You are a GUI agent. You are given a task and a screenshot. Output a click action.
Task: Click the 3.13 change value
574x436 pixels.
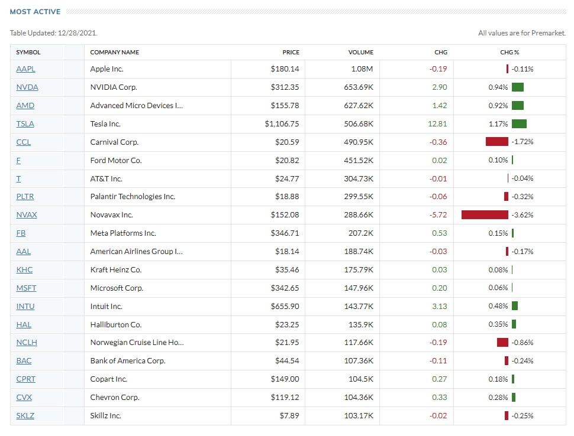point(440,306)
